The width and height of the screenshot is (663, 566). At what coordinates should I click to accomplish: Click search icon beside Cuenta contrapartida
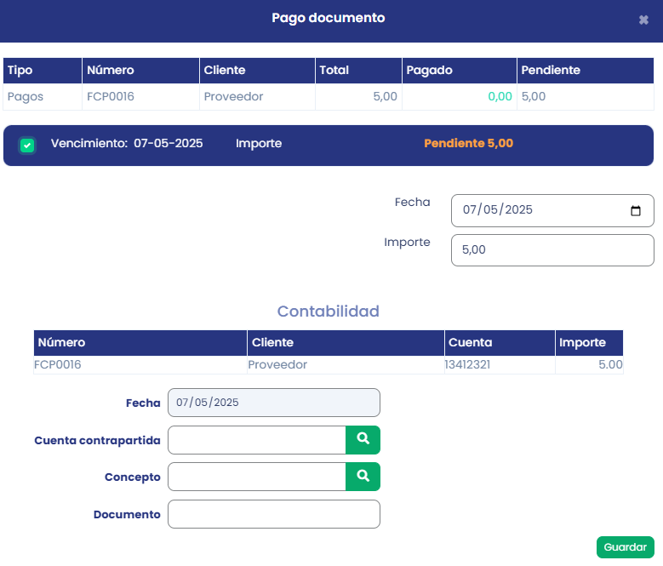pyautogui.click(x=363, y=439)
